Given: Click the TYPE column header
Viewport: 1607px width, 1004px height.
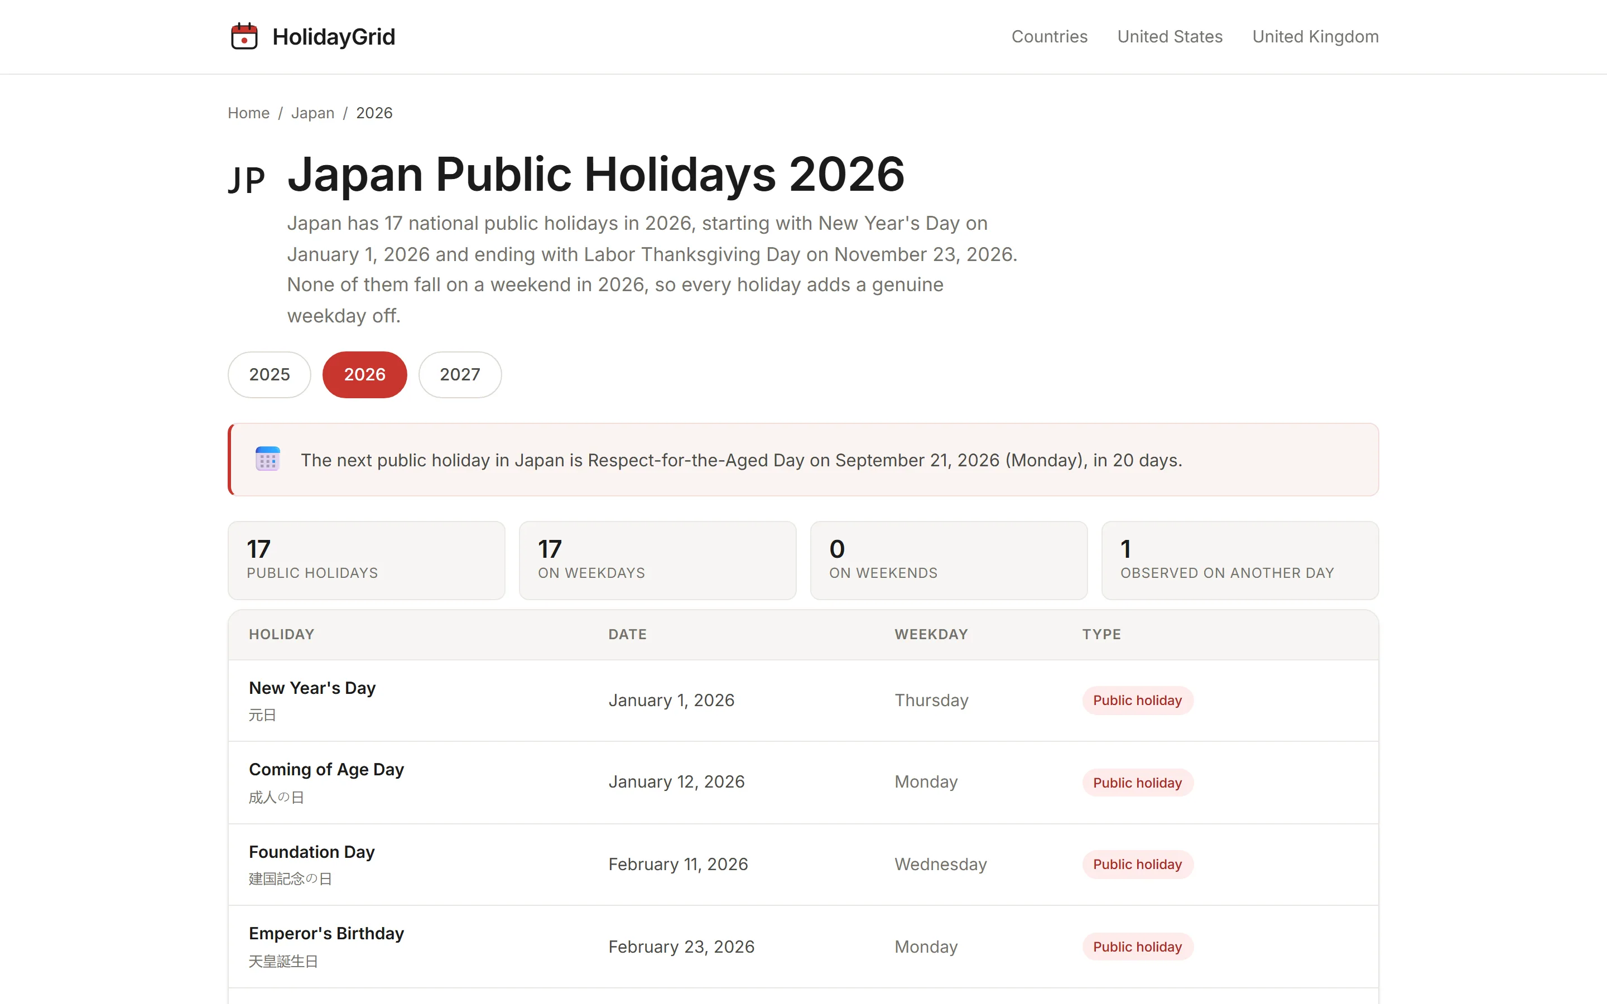Looking at the screenshot, I should tap(1101, 634).
